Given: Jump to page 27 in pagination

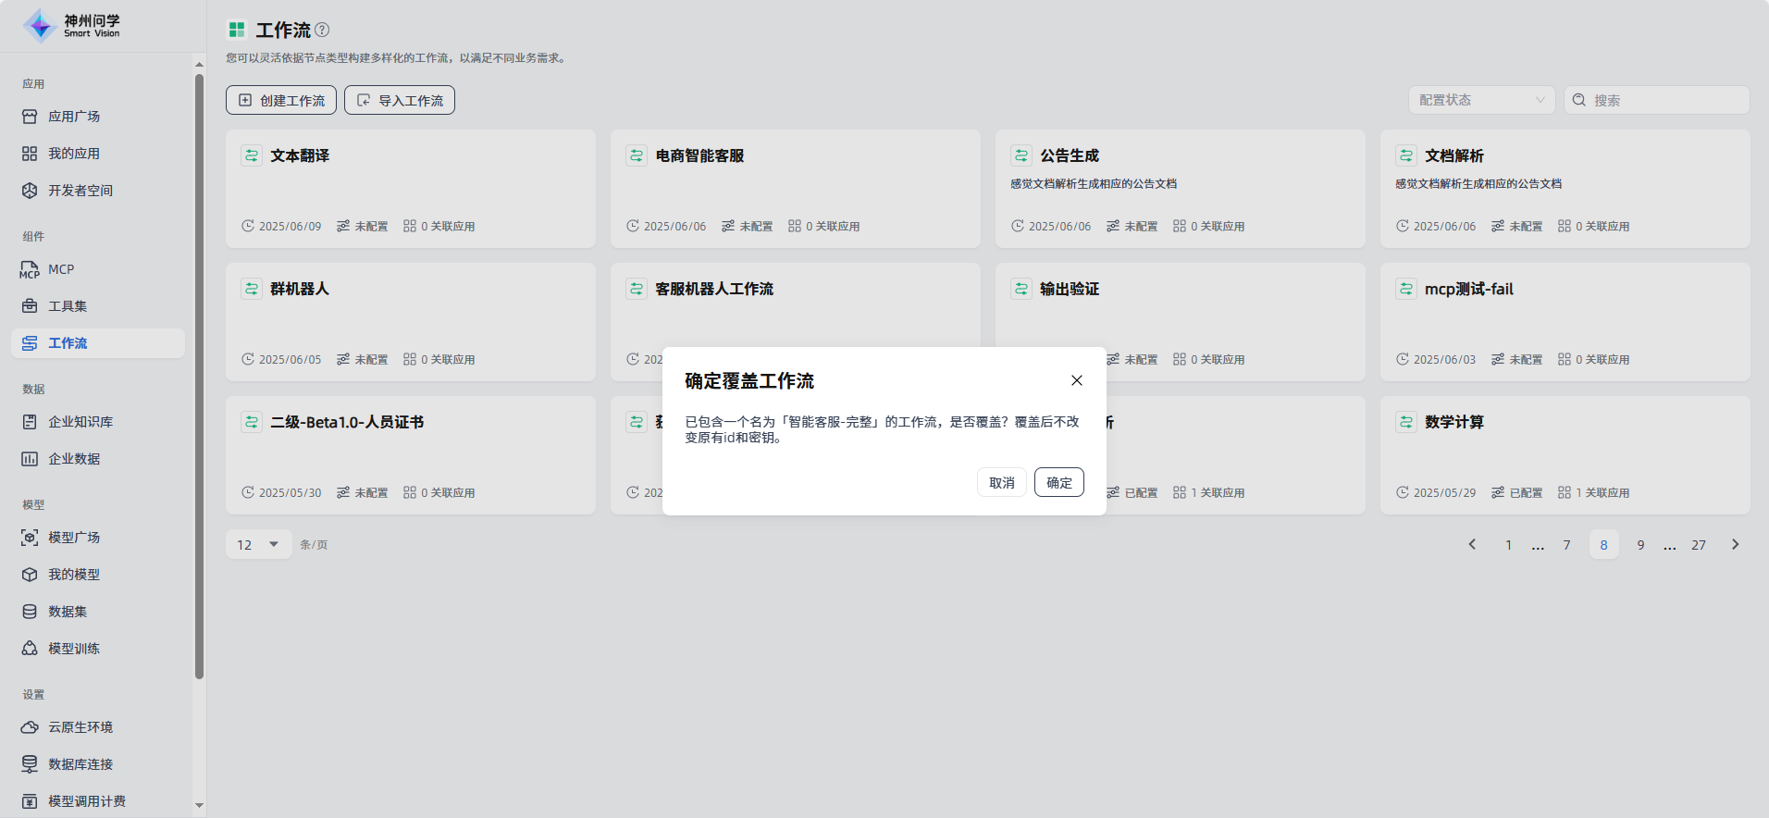Looking at the screenshot, I should click(x=1698, y=545).
